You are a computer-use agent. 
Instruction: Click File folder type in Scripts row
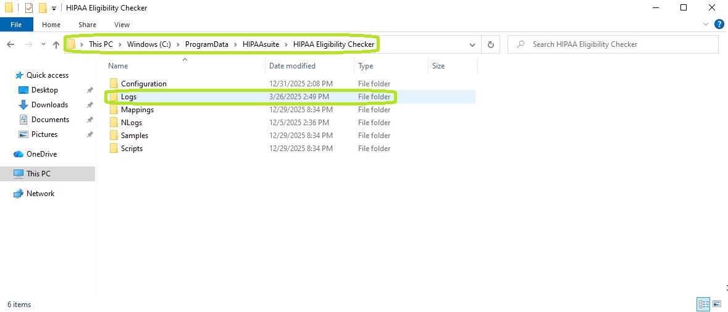pyautogui.click(x=374, y=149)
